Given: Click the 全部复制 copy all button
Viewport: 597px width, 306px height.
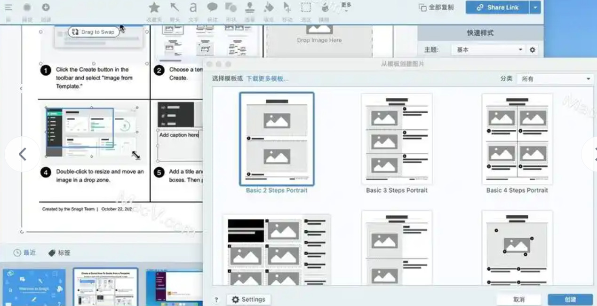Looking at the screenshot, I should pyautogui.click(x=437, y=8).
